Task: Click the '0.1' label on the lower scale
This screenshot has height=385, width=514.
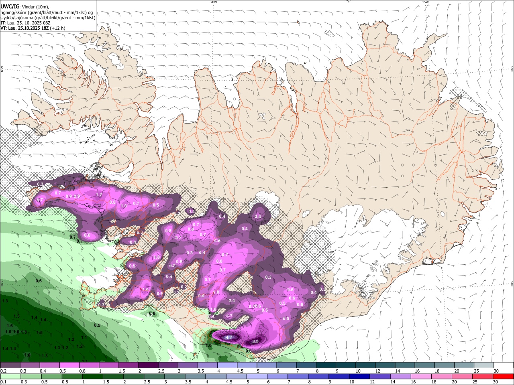Action: (4, 382)
